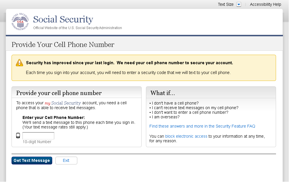Click the "I am overseas?" bullet item

tap(166, 117)
